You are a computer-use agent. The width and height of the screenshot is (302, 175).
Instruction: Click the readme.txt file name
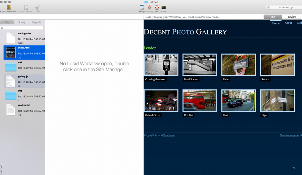point(24,105)
